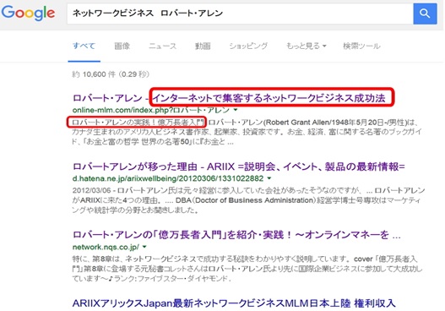The image size is (445, 311).
Task: Focus the search query input field
Action: click(240, 14)
